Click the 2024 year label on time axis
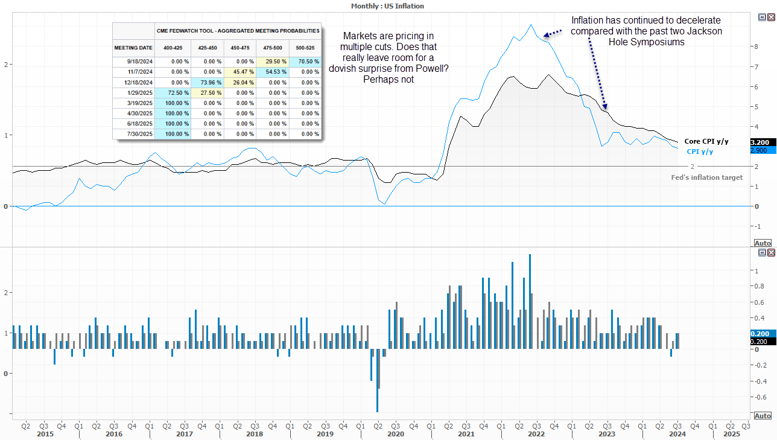This screenshot has height=440, width=777. tap(677, 433)
